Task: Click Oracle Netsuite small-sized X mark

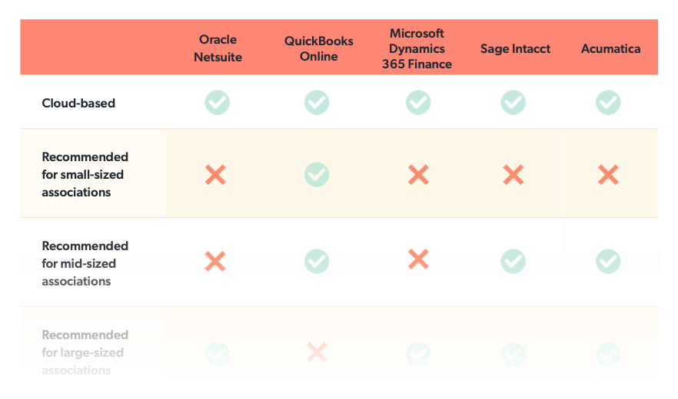Action: tap(215, 175)
